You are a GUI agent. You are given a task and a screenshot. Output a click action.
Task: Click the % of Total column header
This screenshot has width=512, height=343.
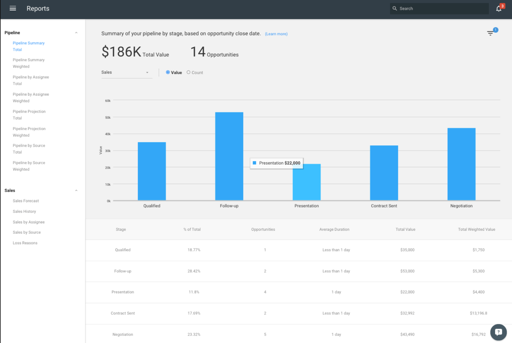192,229
